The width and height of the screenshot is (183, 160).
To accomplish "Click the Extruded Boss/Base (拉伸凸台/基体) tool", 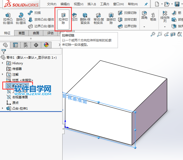I will coord(8,19).
